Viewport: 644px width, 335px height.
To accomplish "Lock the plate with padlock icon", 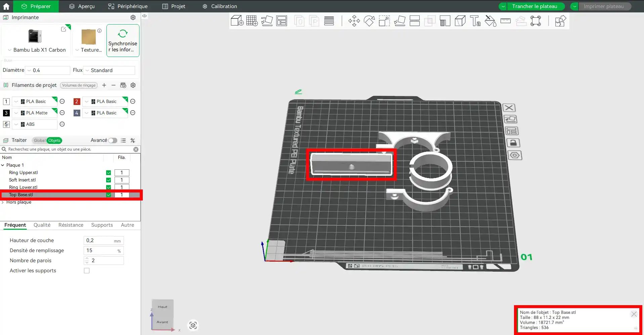I will (x=513, y=143).
